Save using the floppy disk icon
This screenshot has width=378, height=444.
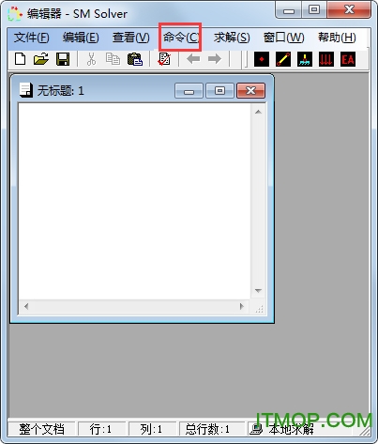[63, 59]
